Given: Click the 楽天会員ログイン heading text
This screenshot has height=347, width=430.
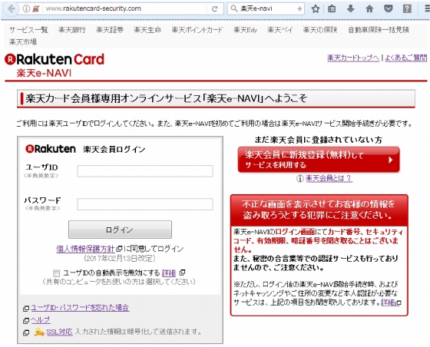Looking at the screenshot, I should (x=114, y=150).
